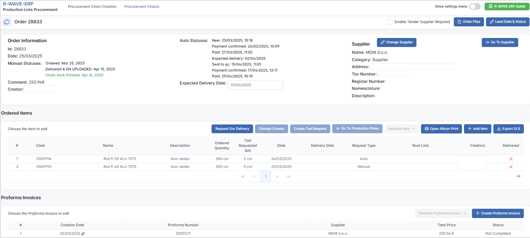The height and width of the screenshot is (238, 530).
Task: Click the red X for item 0009795
Action: pos(511,167)
